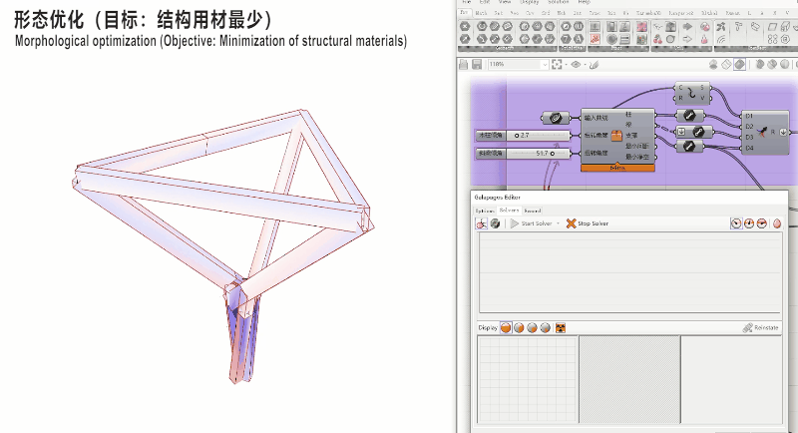Open the View menu in Grasshopper

(x=505, y=2)
